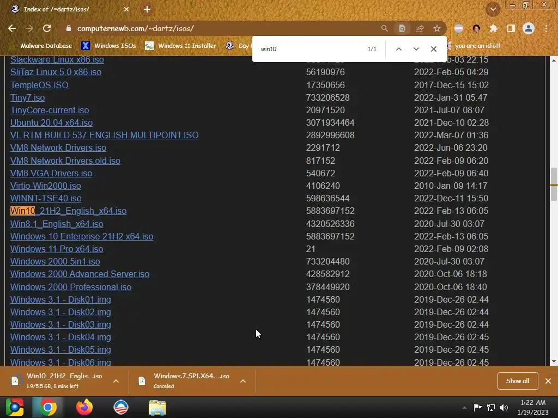Screen dimensions: 558x418
Task: Download Tiny7.iso
Action: point(27,97)
